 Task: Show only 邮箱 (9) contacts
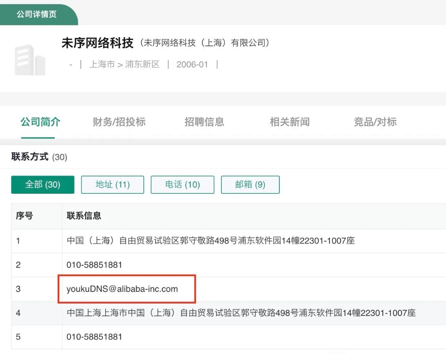click(250, 185)
